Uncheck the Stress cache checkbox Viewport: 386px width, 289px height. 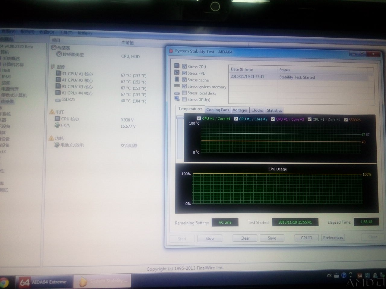coord(184,80)
